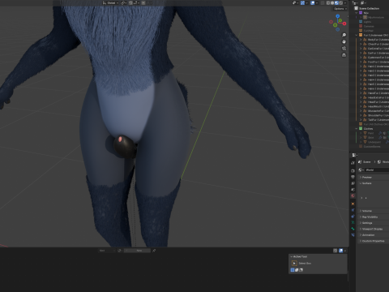Open the Options dropdown in the viewport
This screenshot has height=292, width=389.
pyautogui.click(x=340, y=9)
